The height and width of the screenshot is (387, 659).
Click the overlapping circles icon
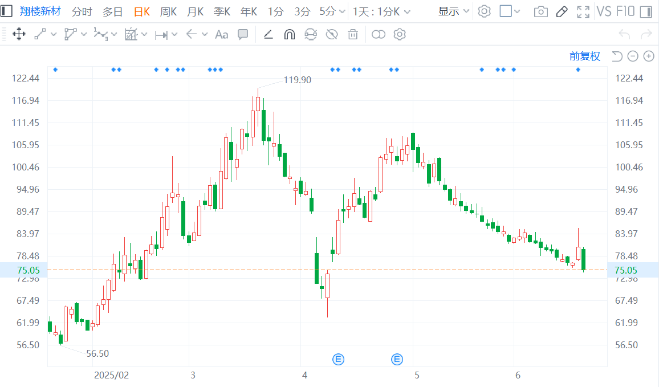coord(379,34)
